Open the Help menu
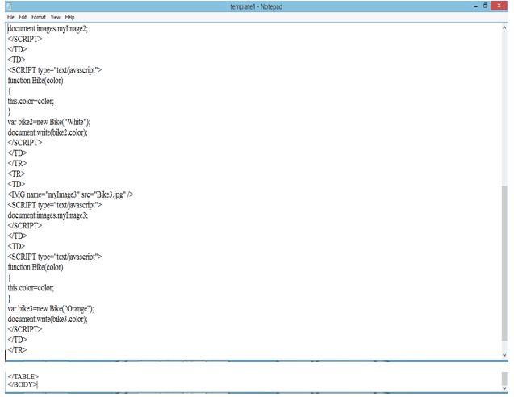The height and width of the screenshot is (397, 514). pyautogui.click(x=69, y=17)
